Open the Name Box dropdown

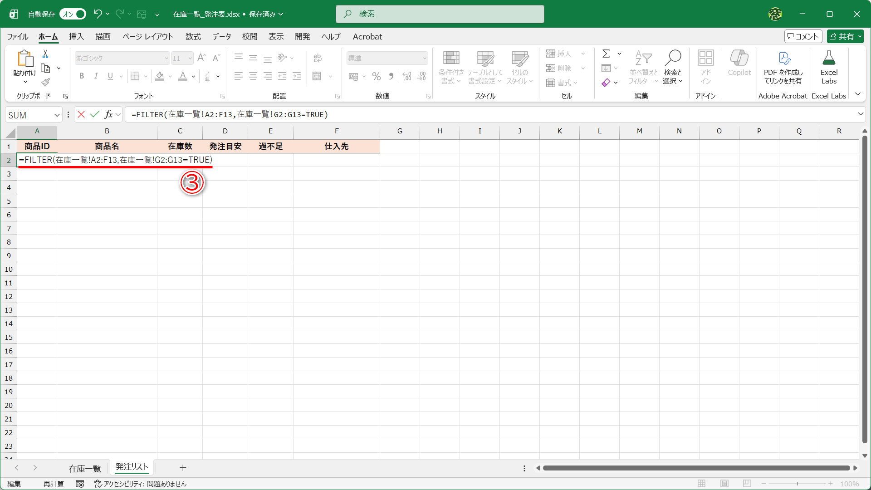[57, 115]
